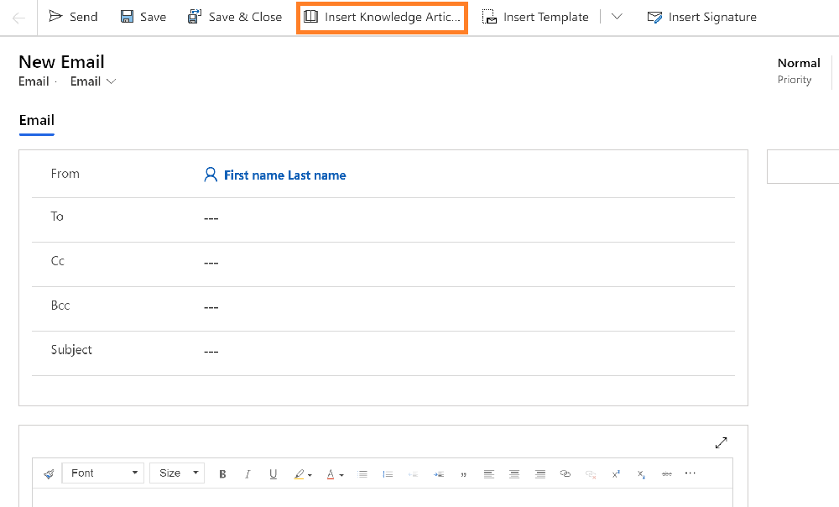
Task: Click the Send button
Action: pos(73,17)
